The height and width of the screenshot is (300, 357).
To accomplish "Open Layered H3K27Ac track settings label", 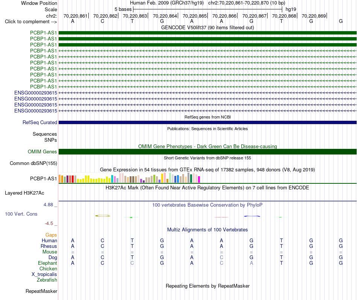I will pos(24,193).
